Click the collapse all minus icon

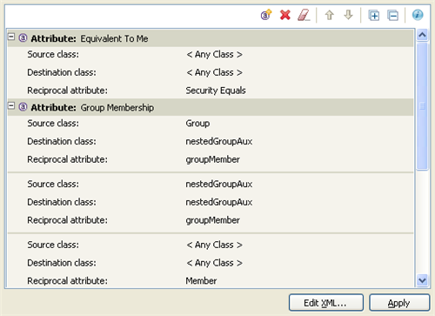click(x=392, y=16)
